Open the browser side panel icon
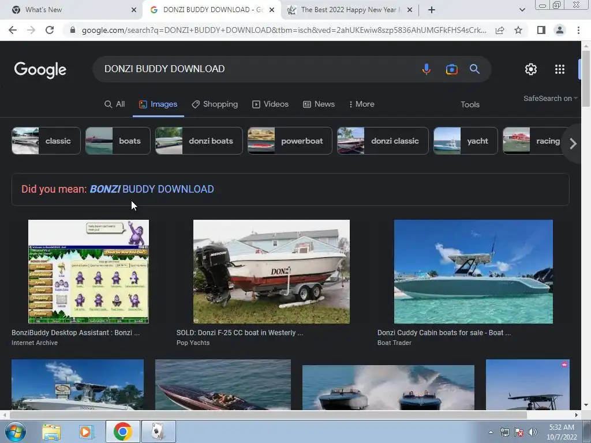 (x=541, y=30)
